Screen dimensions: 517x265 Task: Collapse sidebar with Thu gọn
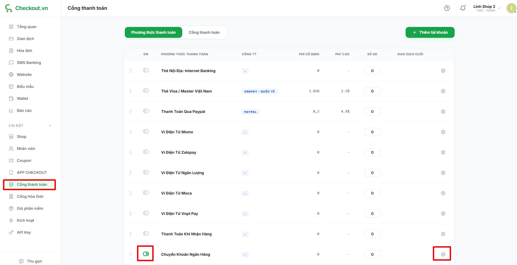click(31, 261)
